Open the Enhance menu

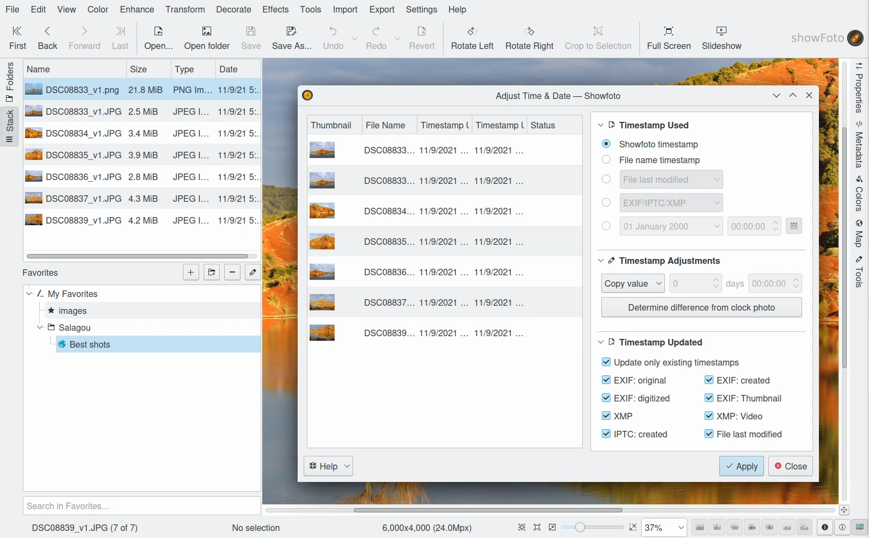pos(137,9)
